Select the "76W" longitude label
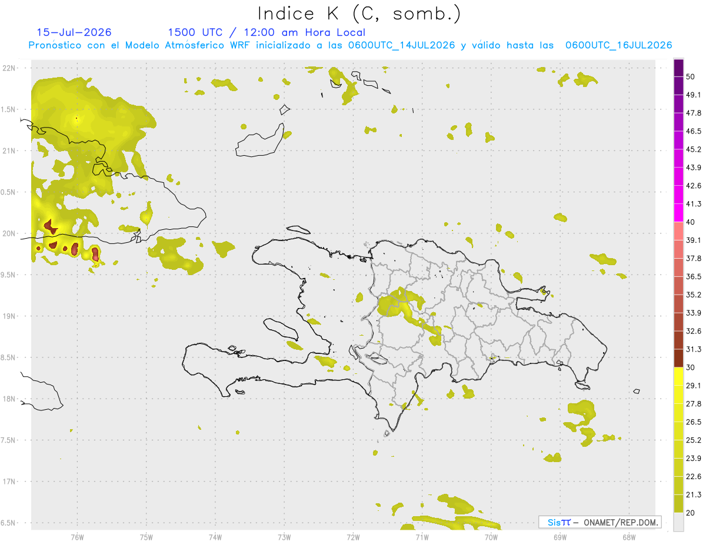 [x=77, y=537]
